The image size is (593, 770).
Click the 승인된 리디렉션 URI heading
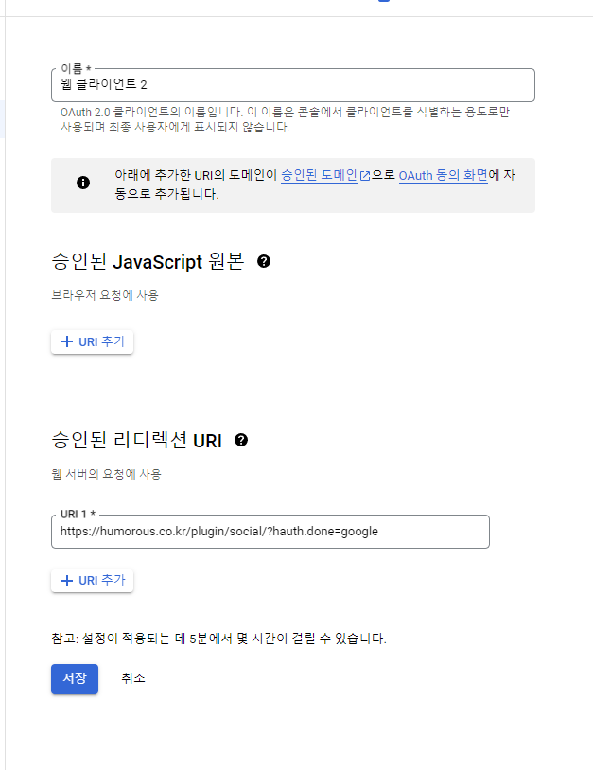point(136,440)
